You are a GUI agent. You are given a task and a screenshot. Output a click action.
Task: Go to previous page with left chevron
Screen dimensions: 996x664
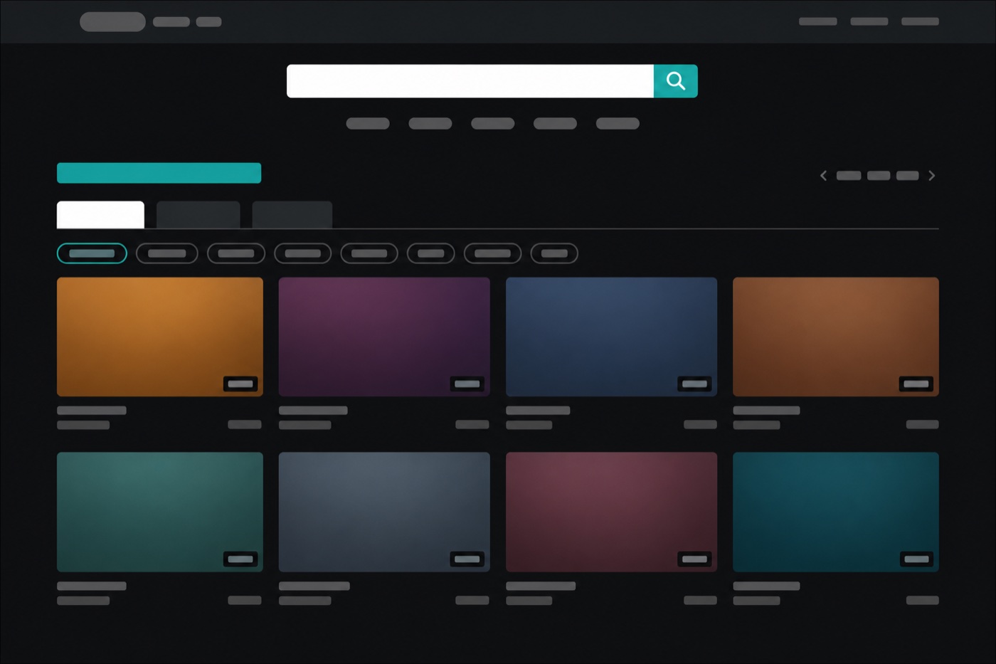click(x=823, y=176)
